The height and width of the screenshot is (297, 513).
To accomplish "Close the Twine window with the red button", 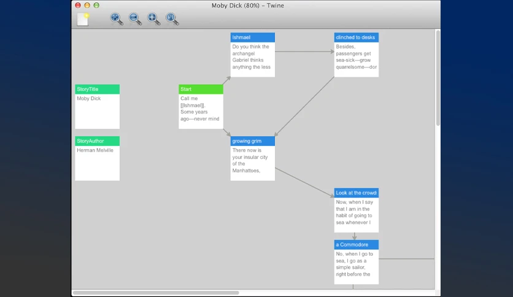I will pos(78,6).
